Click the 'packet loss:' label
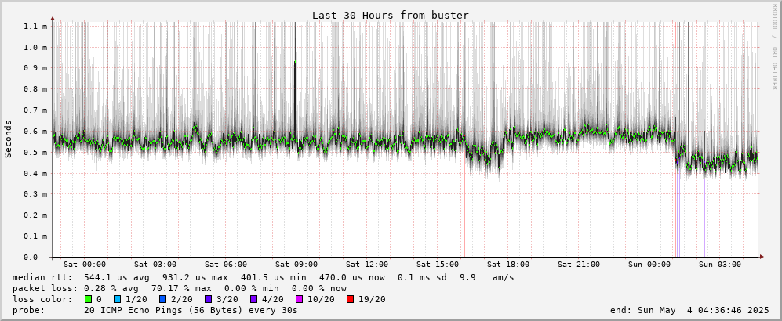This screenshot has width=782, height=321. coord(45,288)
